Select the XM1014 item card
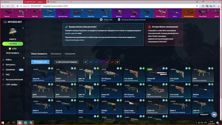This screenshot has height=125, width=222. coord(203,91)
